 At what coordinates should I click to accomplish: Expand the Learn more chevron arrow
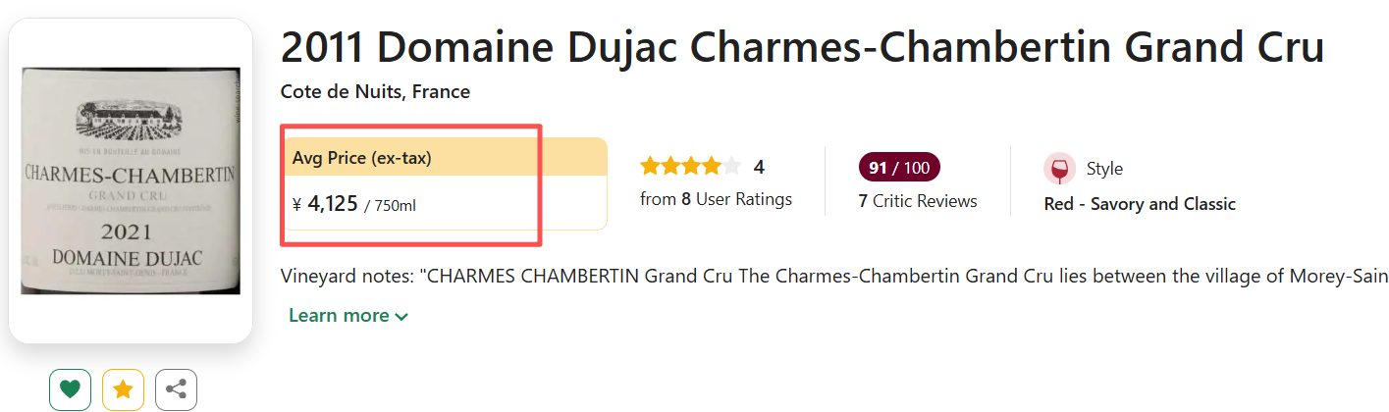click(x=401, y=317)
